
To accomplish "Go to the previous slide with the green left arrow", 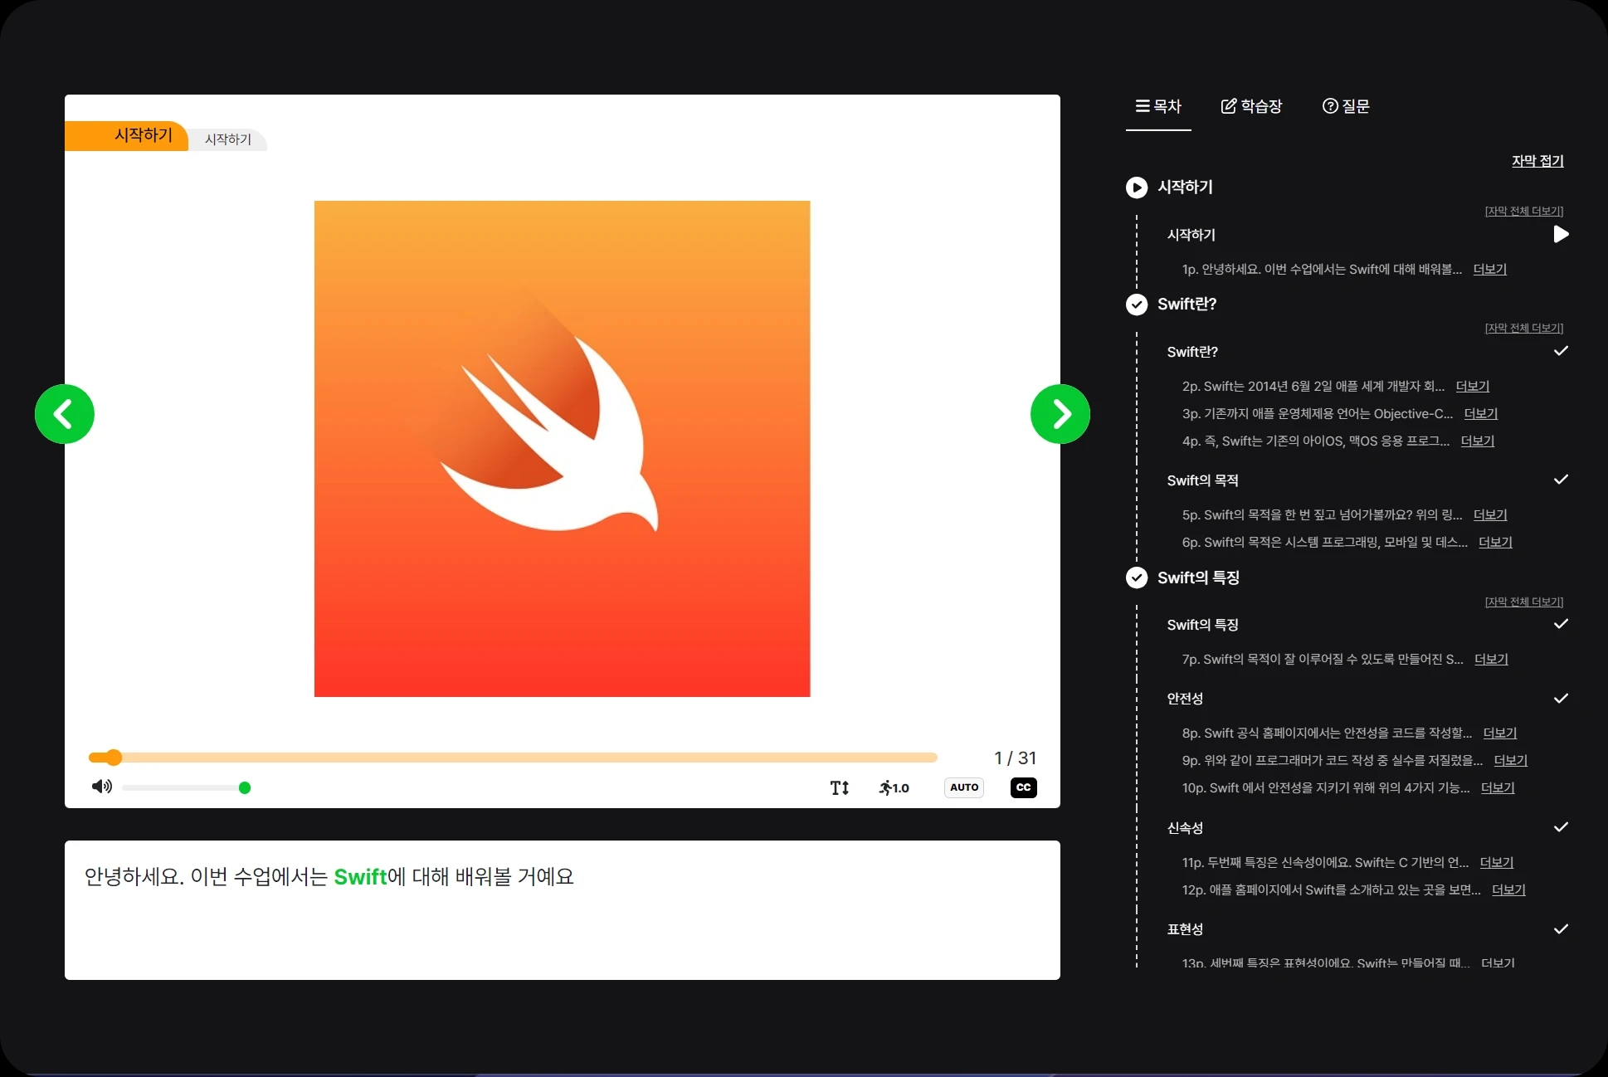I will pyautogui.click(x=65, y=414).
